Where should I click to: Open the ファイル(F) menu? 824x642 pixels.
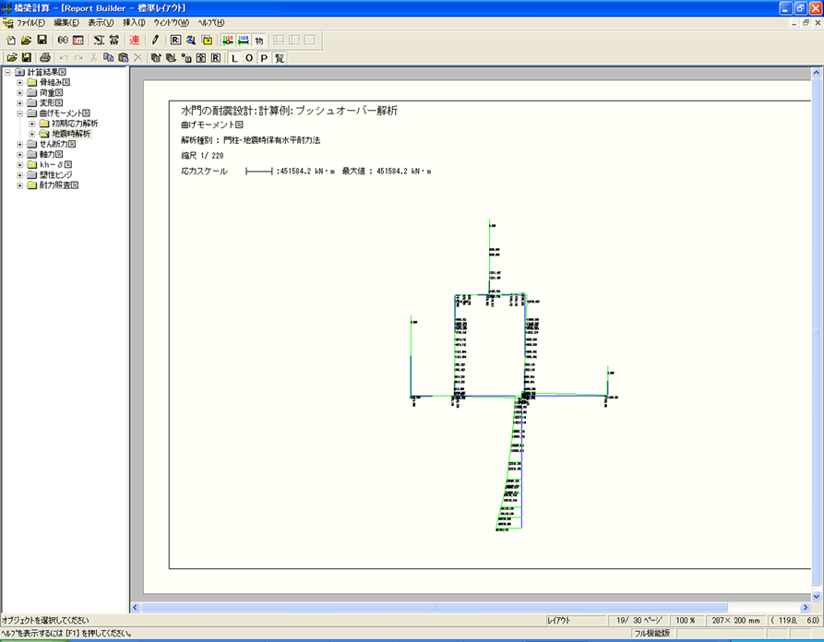(x=30, y=21)
